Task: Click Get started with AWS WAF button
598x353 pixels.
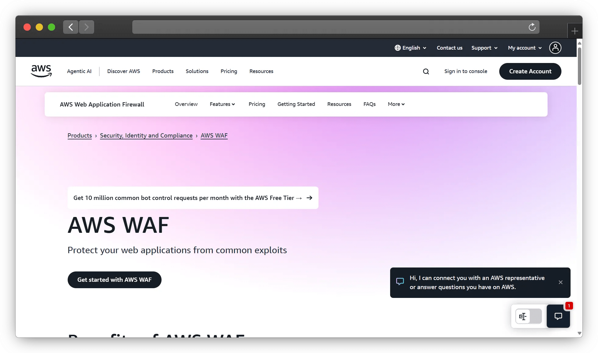Action: click(x=114, y=280)
